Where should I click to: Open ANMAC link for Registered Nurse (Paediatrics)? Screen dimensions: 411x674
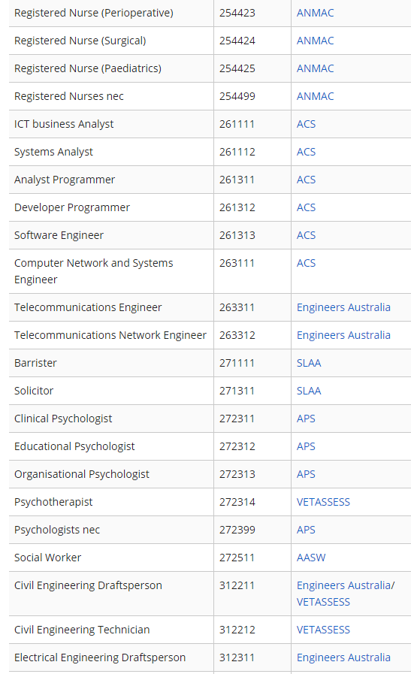pyautogui.click(x=315, y=68)
